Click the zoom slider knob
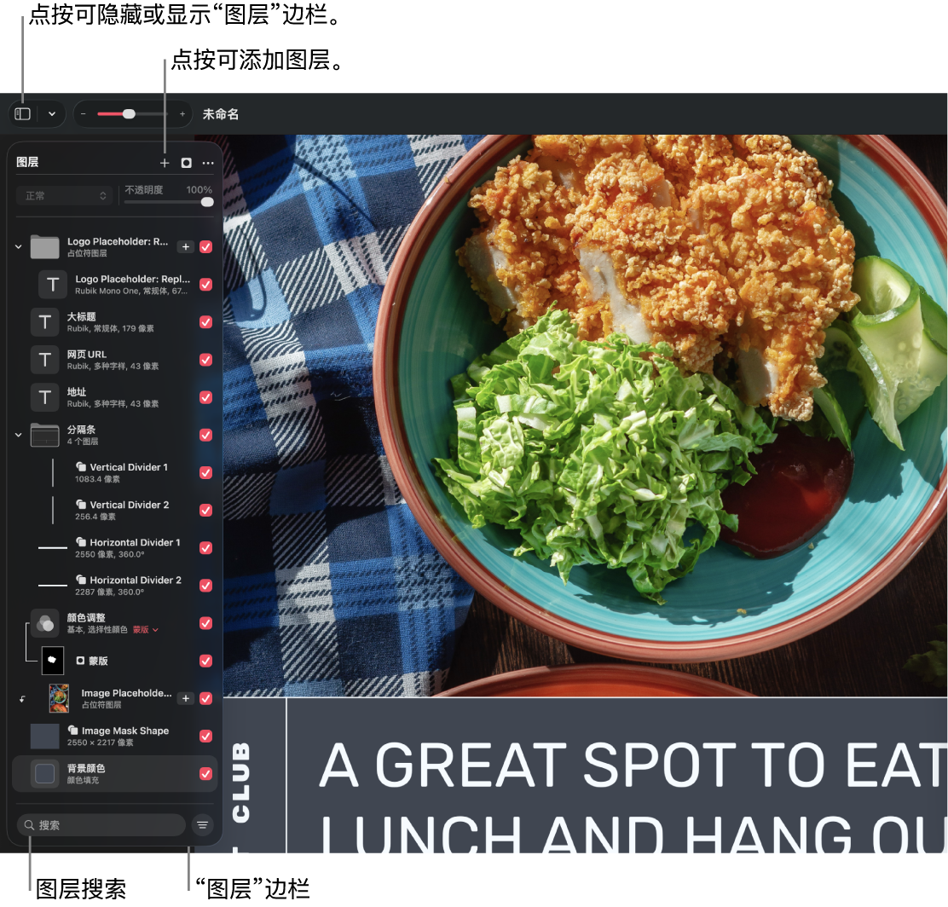 click(129, 114)
